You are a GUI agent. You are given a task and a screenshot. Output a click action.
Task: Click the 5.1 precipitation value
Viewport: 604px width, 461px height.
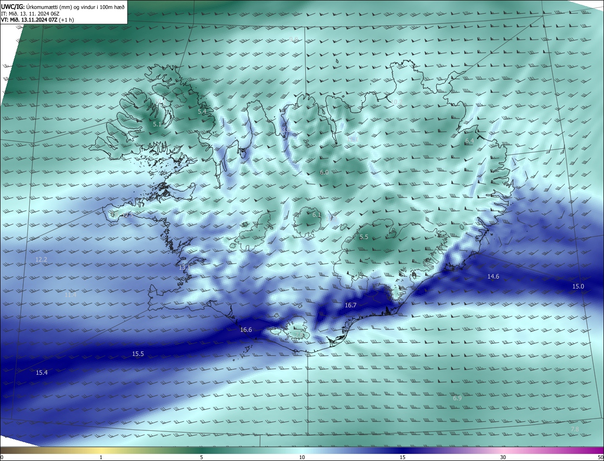[157, 124]
